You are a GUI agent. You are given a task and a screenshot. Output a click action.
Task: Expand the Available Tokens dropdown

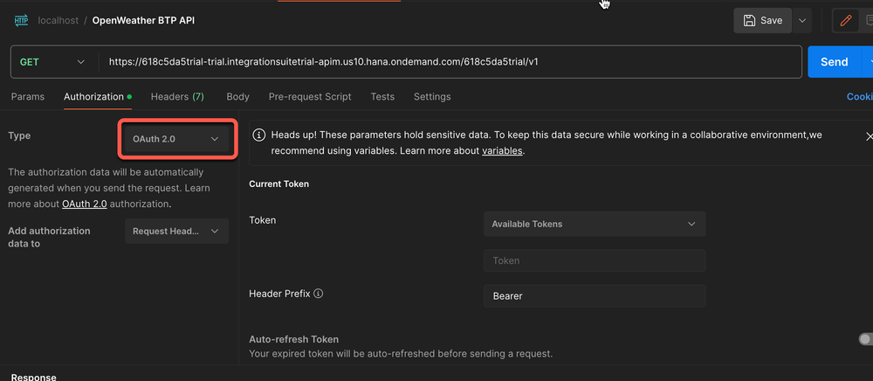[594, 224]
